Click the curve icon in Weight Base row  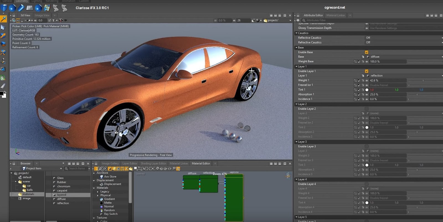coord(355,62)
